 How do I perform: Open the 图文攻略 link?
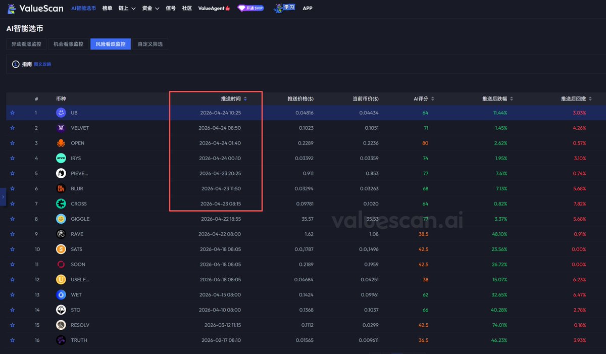[x=42, y=64]
